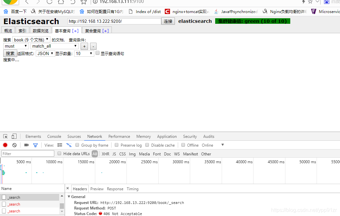Open the must condition dropdown

click(x=16, y=46)
